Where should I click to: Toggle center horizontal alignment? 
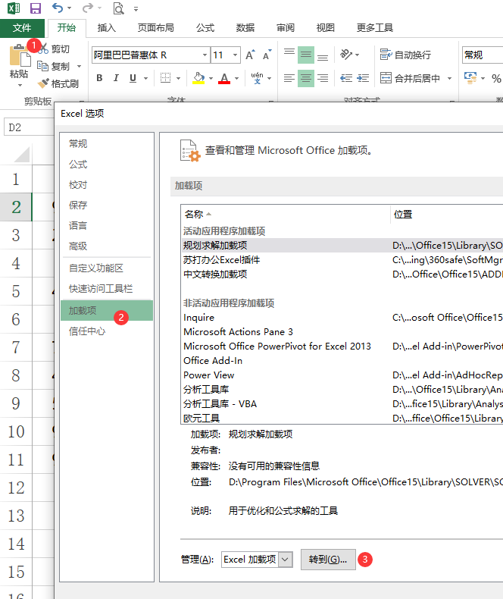tap(306, 78)
